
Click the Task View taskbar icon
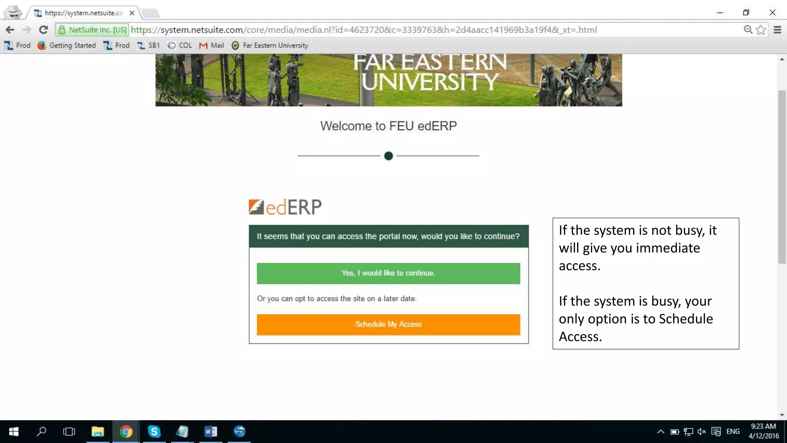(x=69, y=431)
